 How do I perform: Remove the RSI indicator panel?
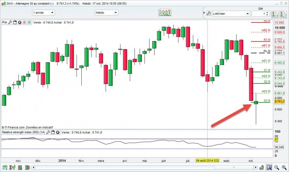(x=58, y=132)
